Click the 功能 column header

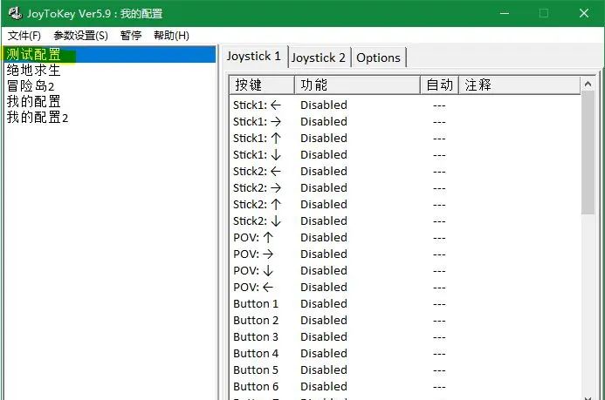tap(357, 85)
